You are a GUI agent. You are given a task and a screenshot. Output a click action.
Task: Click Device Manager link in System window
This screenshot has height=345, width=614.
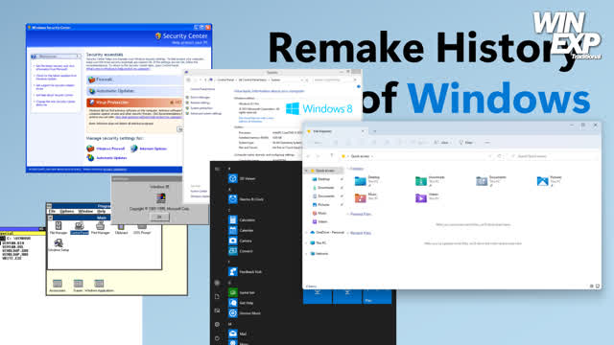tap(200, 98)
